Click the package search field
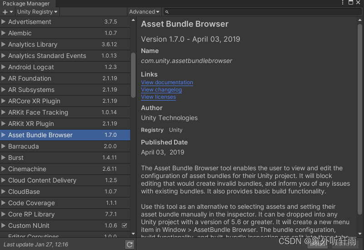 pyautogui.click(x=262, y=12)
